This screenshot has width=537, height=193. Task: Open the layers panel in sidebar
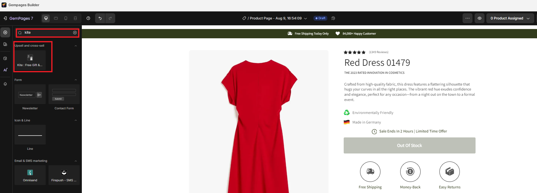[5, 84]
